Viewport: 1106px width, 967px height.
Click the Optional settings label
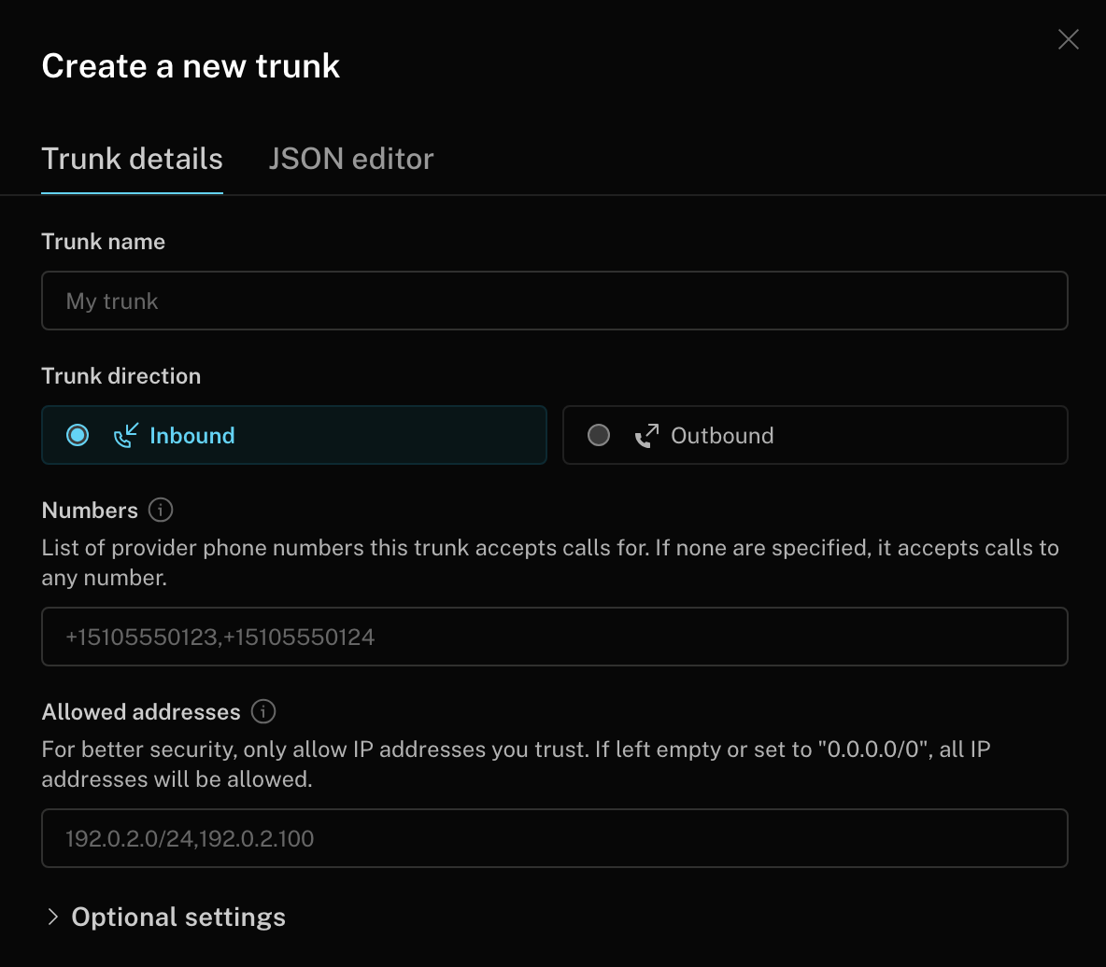pos(178,917)
